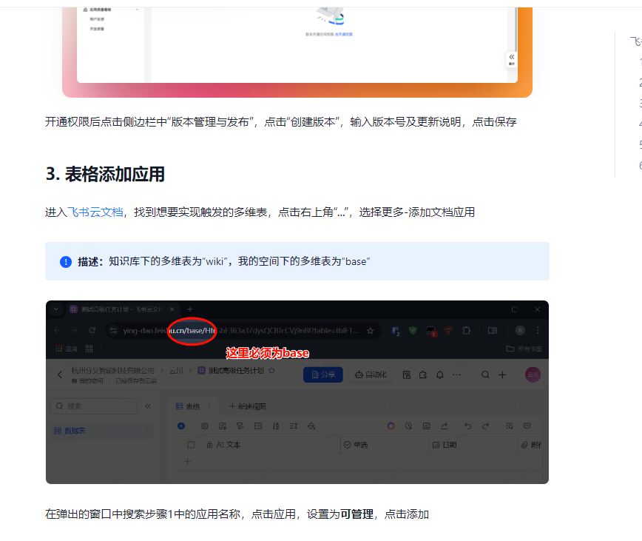
Task: Click the extension icon with red badge 1
Action: coord(431,332)
